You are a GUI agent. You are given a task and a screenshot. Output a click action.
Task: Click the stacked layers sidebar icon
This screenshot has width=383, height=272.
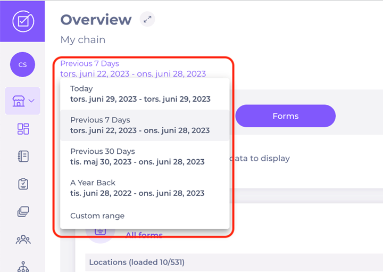coord(23,212)
